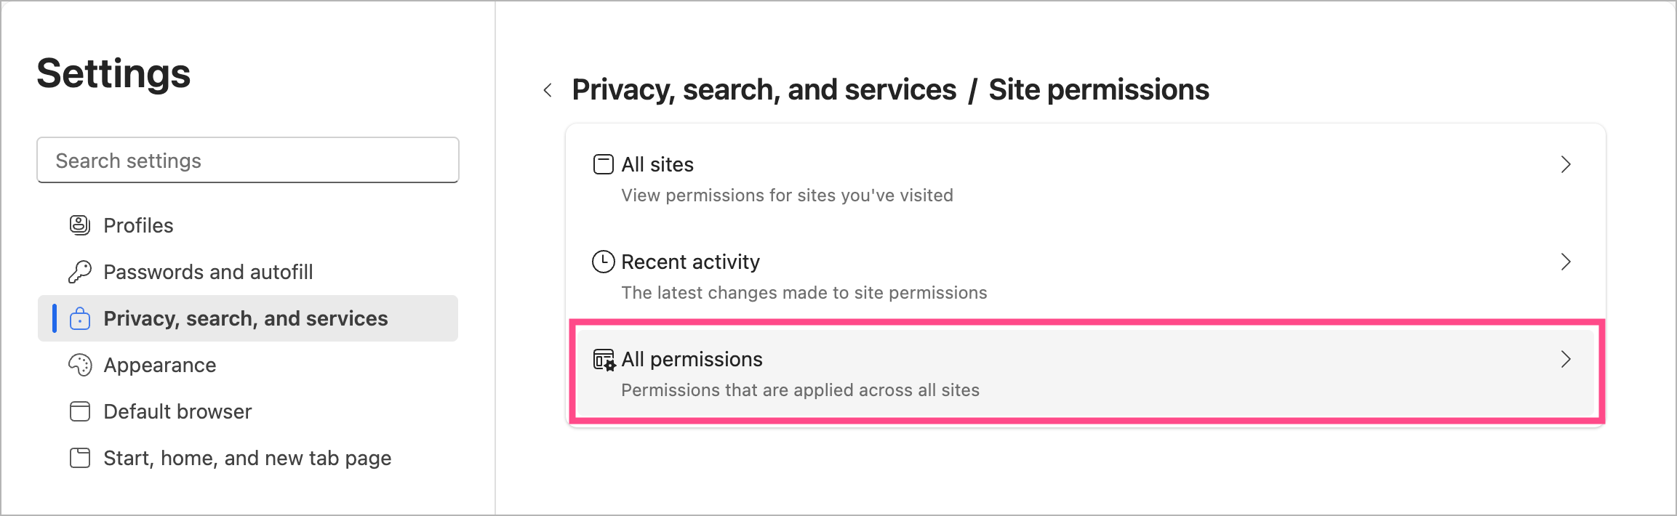Screen dimensions: 1677x516
Task: Click the Recent activity clock icon
Action: click(604, 262)
